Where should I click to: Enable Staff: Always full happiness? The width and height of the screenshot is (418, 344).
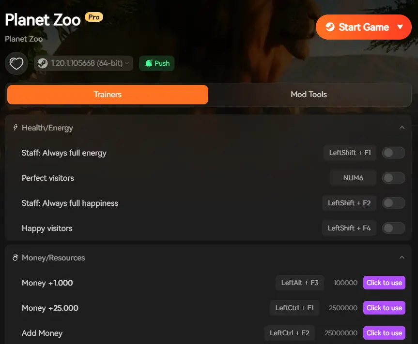pos(393,203)
